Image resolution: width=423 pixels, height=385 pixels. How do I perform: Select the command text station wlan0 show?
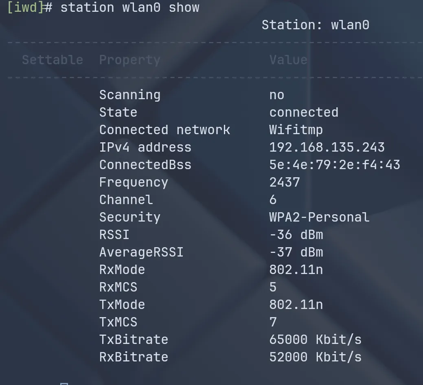129,7
